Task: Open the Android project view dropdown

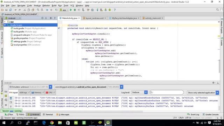Action: click(13, 18)
